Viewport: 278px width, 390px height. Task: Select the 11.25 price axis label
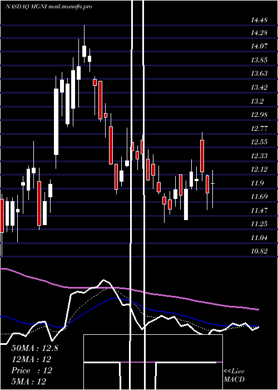(259, 224)
